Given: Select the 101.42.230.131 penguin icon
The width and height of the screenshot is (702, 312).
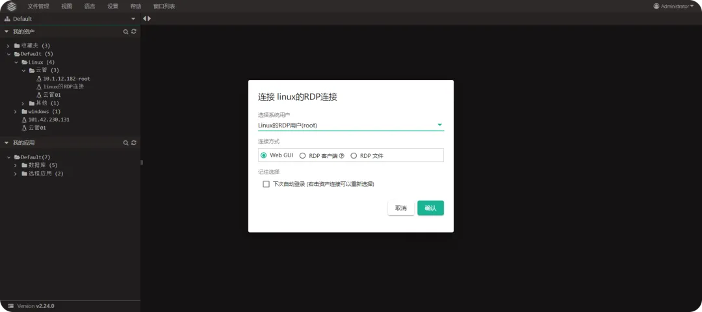Looking at the screenshot, I should coord(24,120).
